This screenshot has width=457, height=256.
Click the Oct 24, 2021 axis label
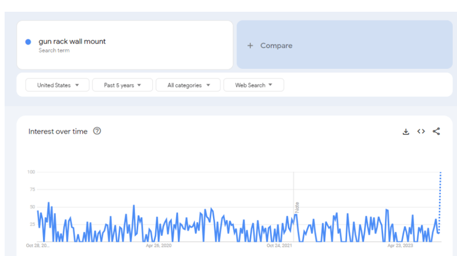279,245
